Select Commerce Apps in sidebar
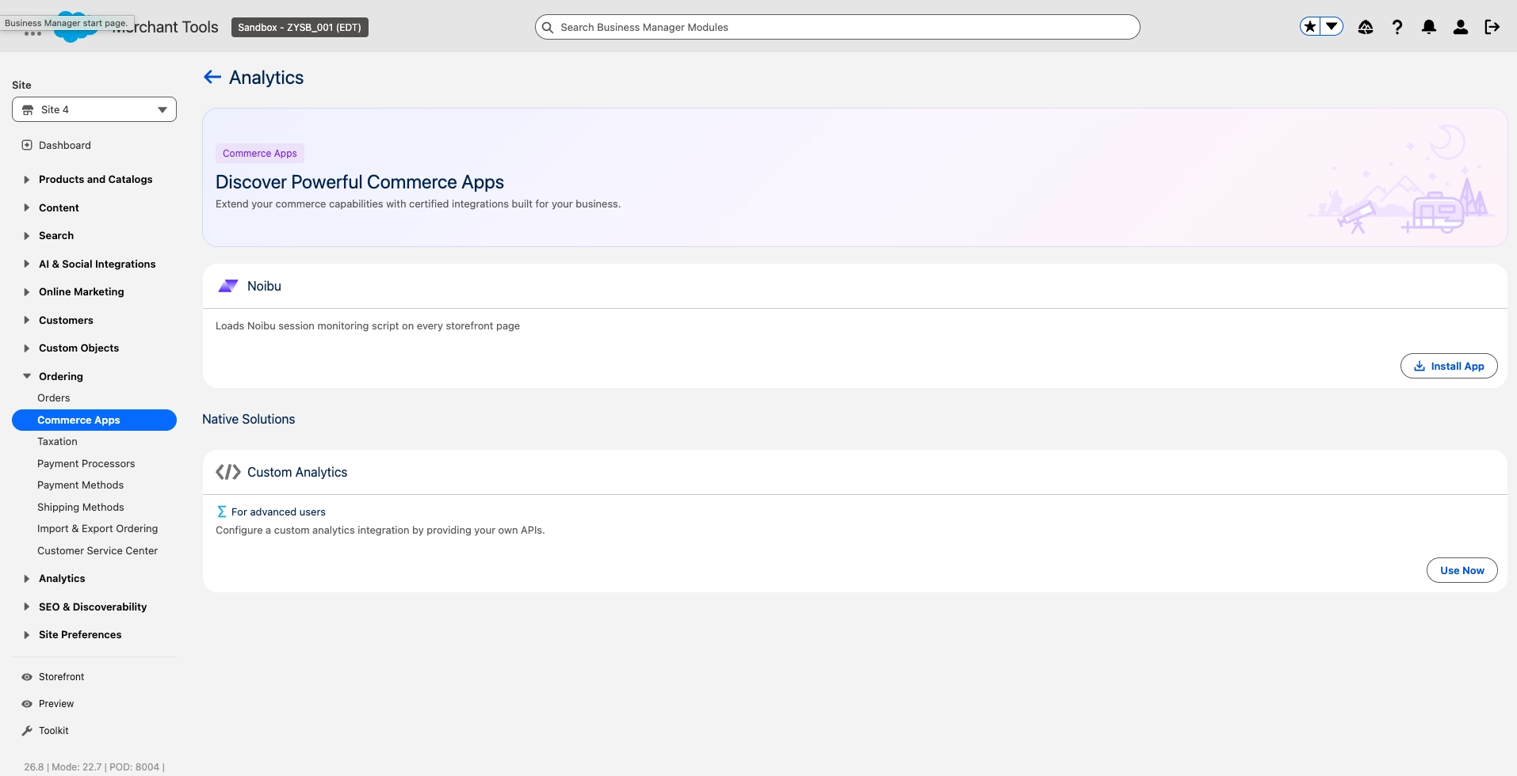The width and height of the screenshot is (1517, 776). (x=94, y=420)
